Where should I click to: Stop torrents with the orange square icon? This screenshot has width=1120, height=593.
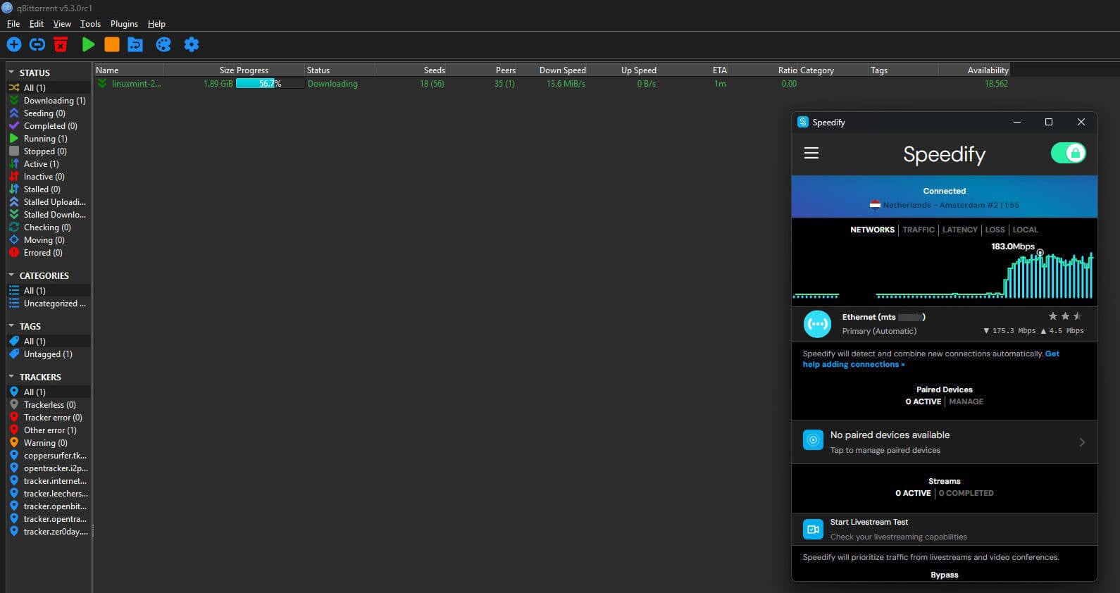(112, 44)
